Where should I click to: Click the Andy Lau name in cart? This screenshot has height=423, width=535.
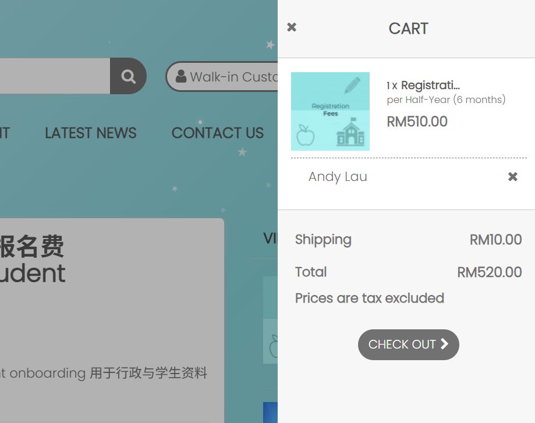(338, 177)
